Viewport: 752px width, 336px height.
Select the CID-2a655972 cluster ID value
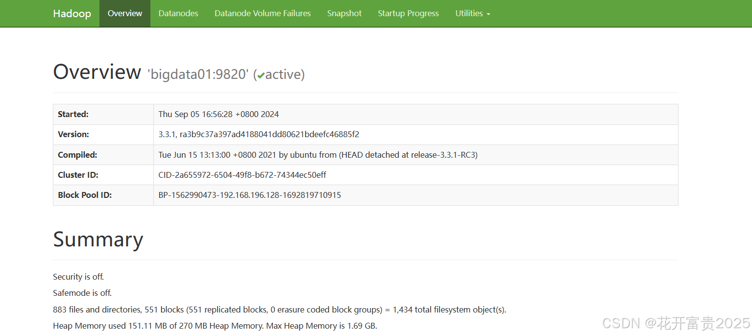tap(243, 175)
